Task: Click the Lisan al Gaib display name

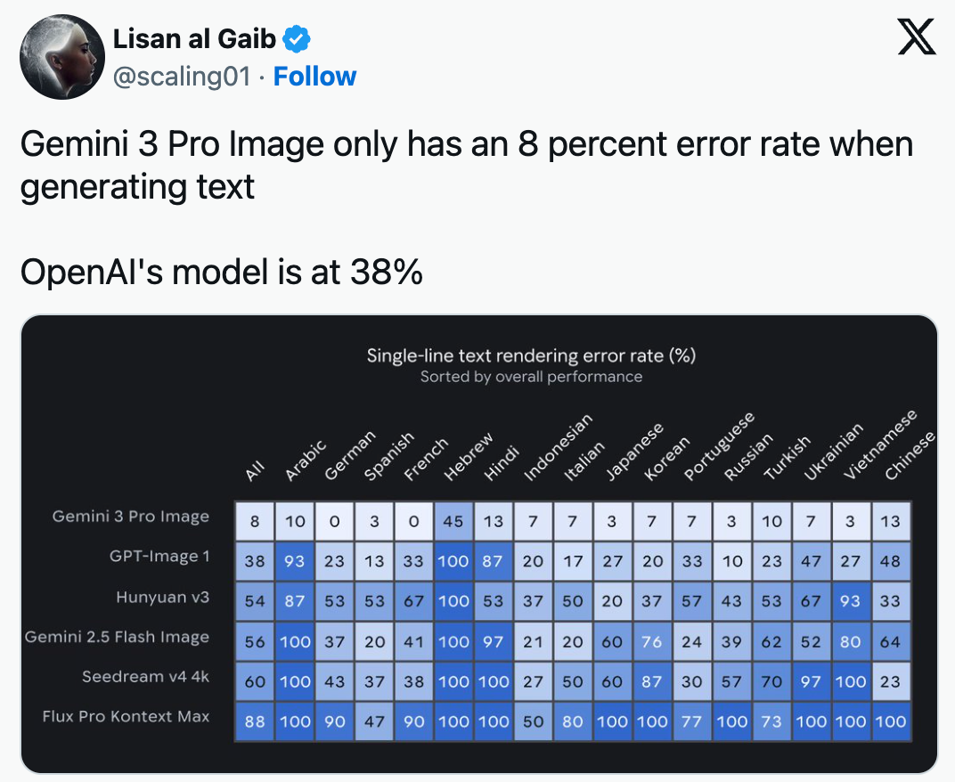Action: pos(195,39)
